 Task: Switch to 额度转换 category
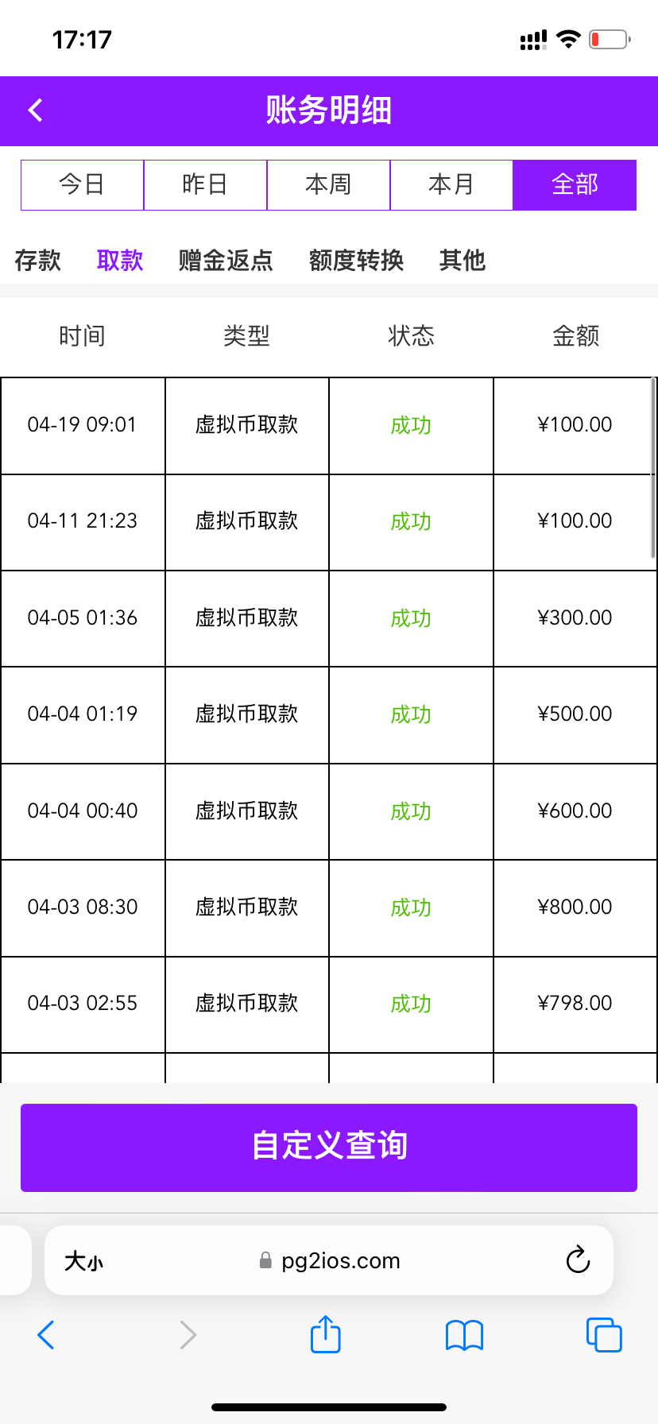pyautogui.click(x=356, y=260)
